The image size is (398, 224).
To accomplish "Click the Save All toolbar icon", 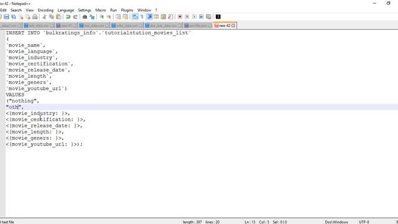I will [x=14, y=17].
